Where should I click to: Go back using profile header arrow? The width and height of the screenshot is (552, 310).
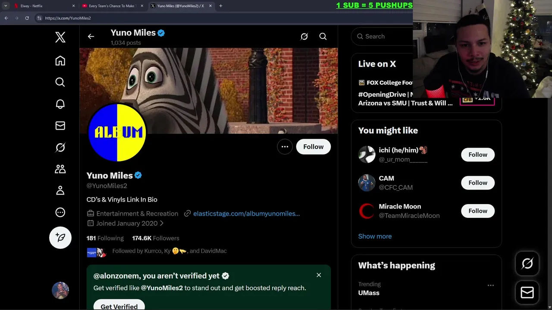pyautogui.click(x=91, y=37)
